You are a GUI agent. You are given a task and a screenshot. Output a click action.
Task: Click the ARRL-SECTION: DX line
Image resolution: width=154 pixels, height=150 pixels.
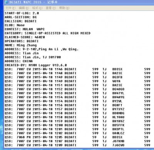[x=21, y=17]
